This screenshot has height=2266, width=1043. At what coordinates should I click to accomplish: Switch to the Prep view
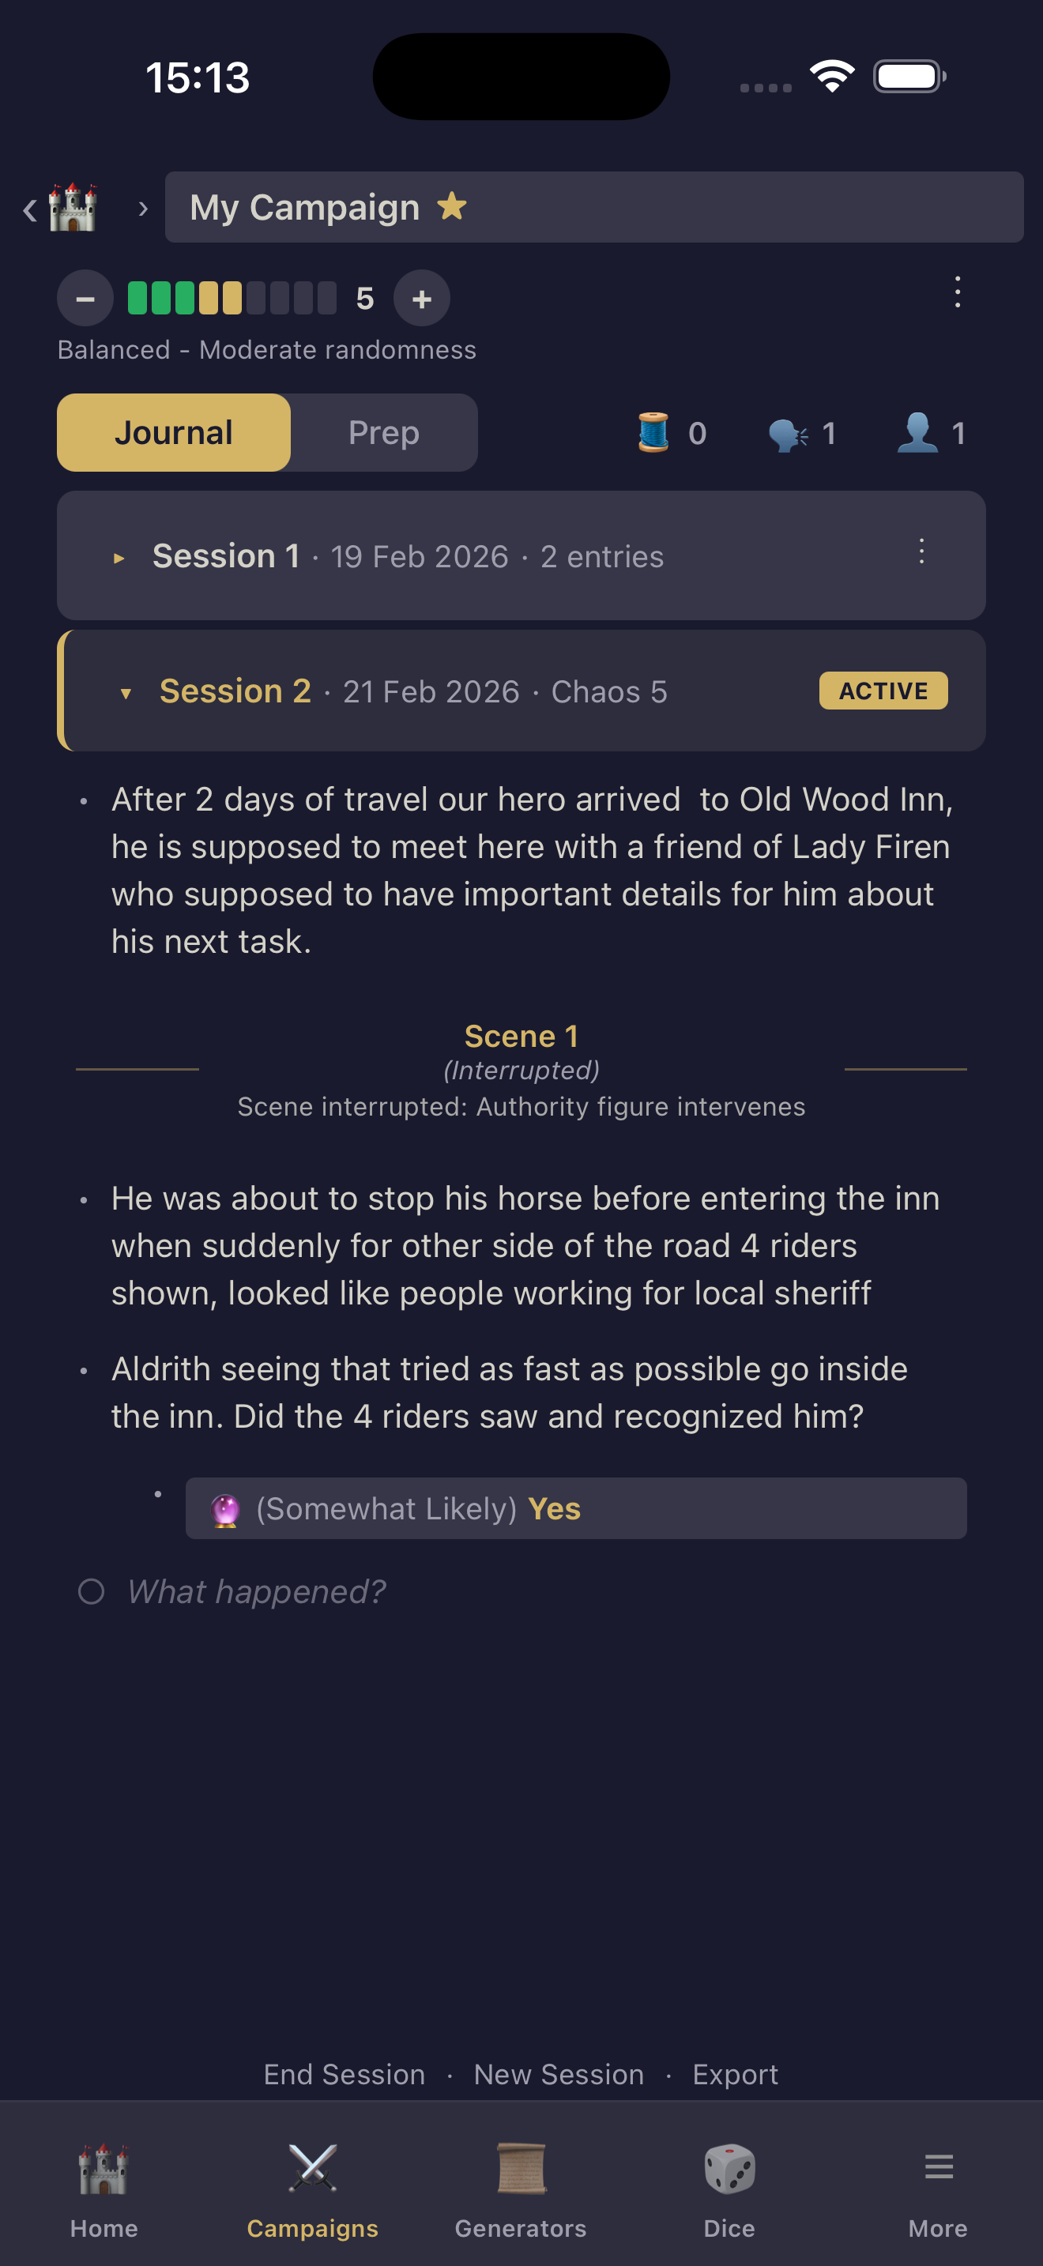(383, 433)
